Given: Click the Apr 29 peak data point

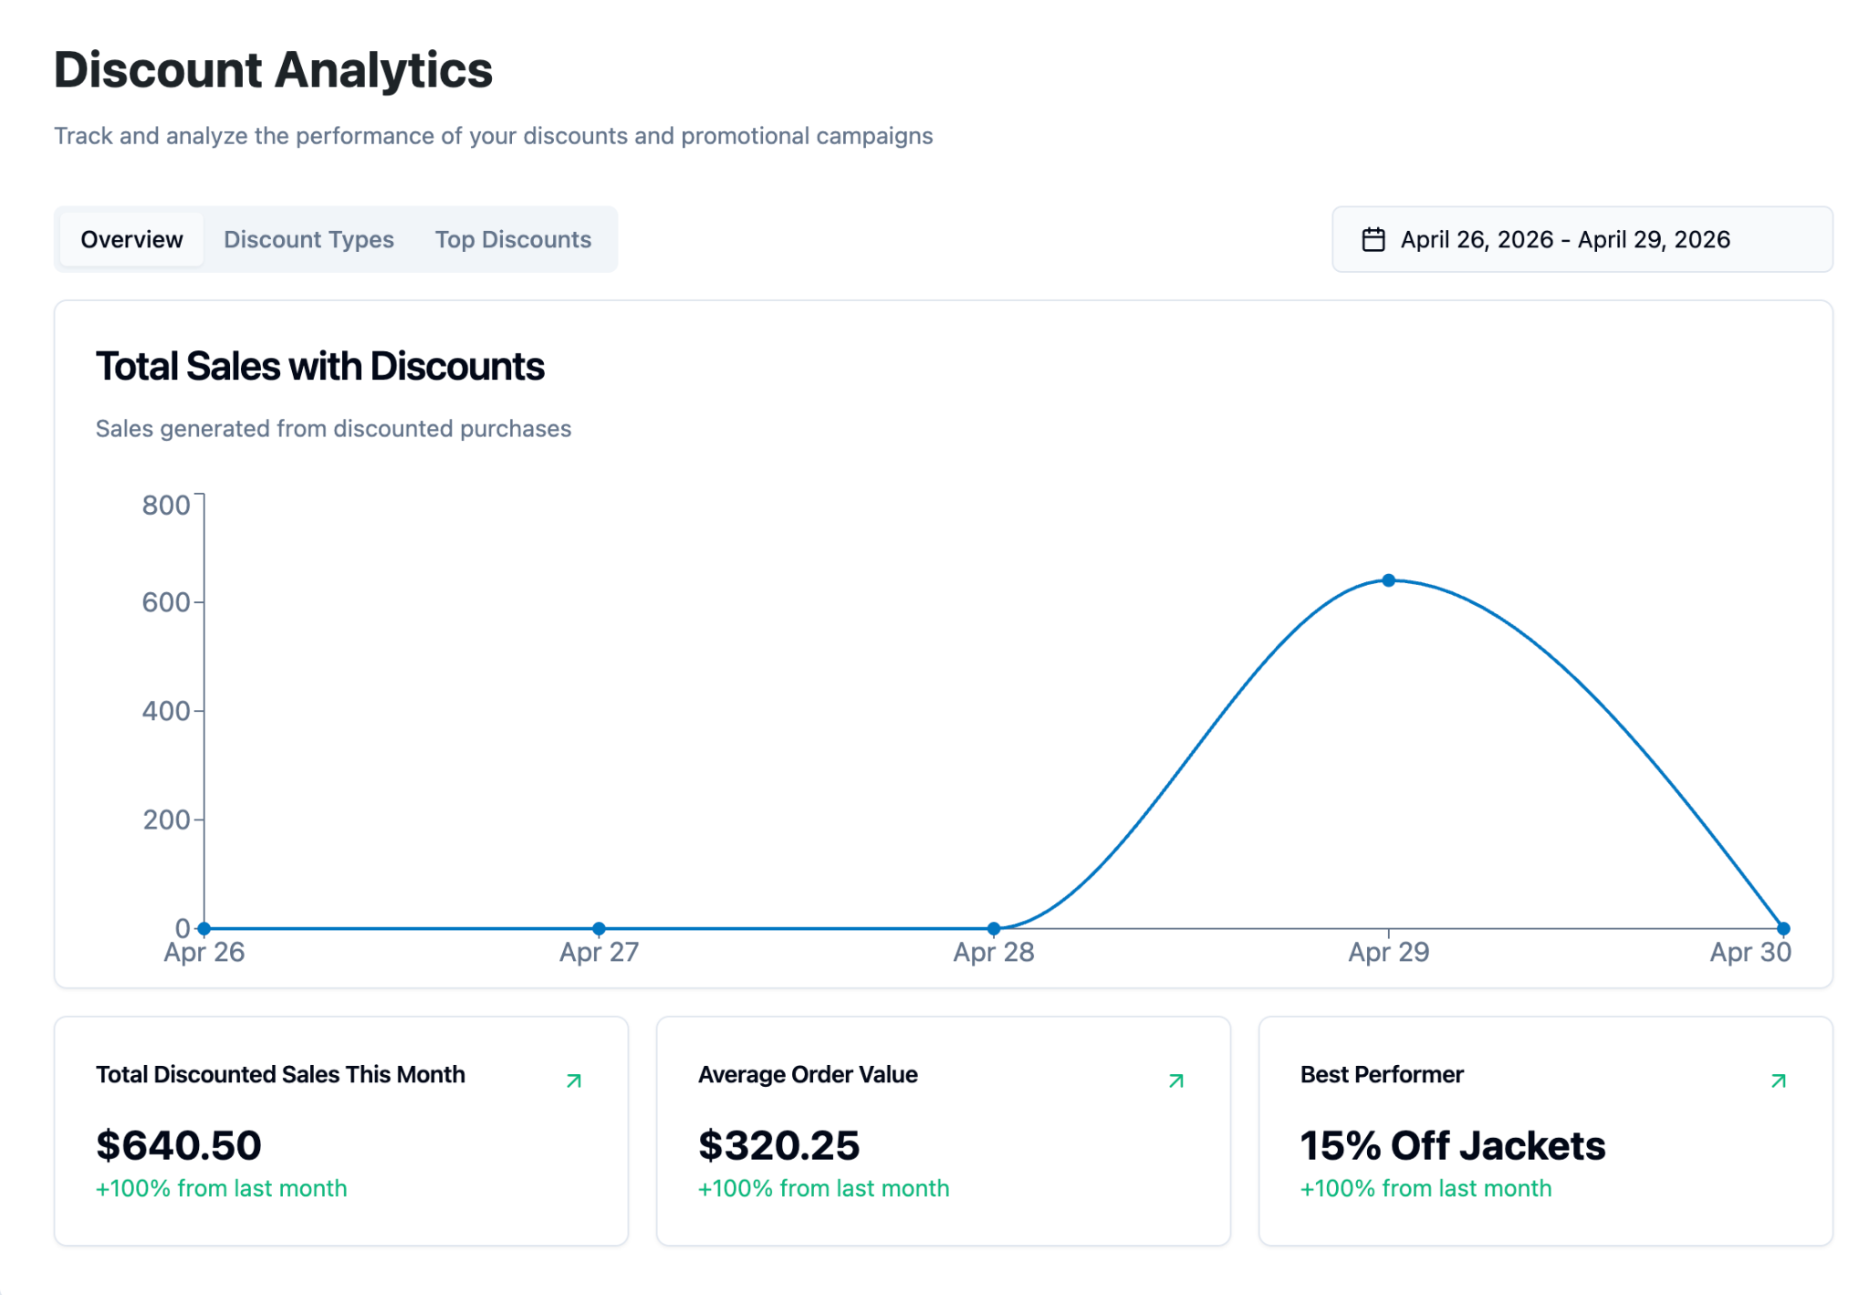Looking at the screenshot, I should pyautogui.click(x=1388, y=580).
